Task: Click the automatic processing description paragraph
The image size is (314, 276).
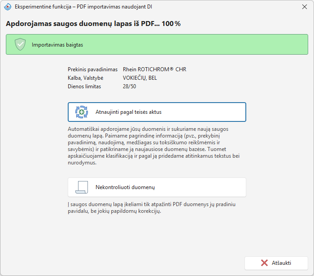Action: click(x=153, y=146)
